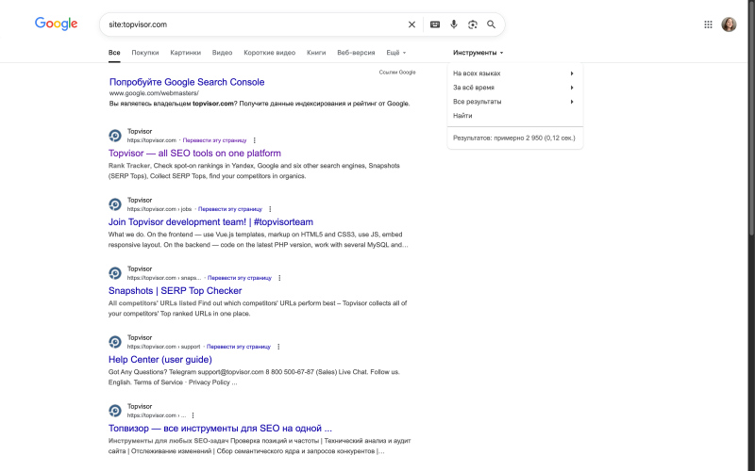Viewport: 755px width, 471px height.
Task: Click the magnifier search button
Action: pos(491,24)
